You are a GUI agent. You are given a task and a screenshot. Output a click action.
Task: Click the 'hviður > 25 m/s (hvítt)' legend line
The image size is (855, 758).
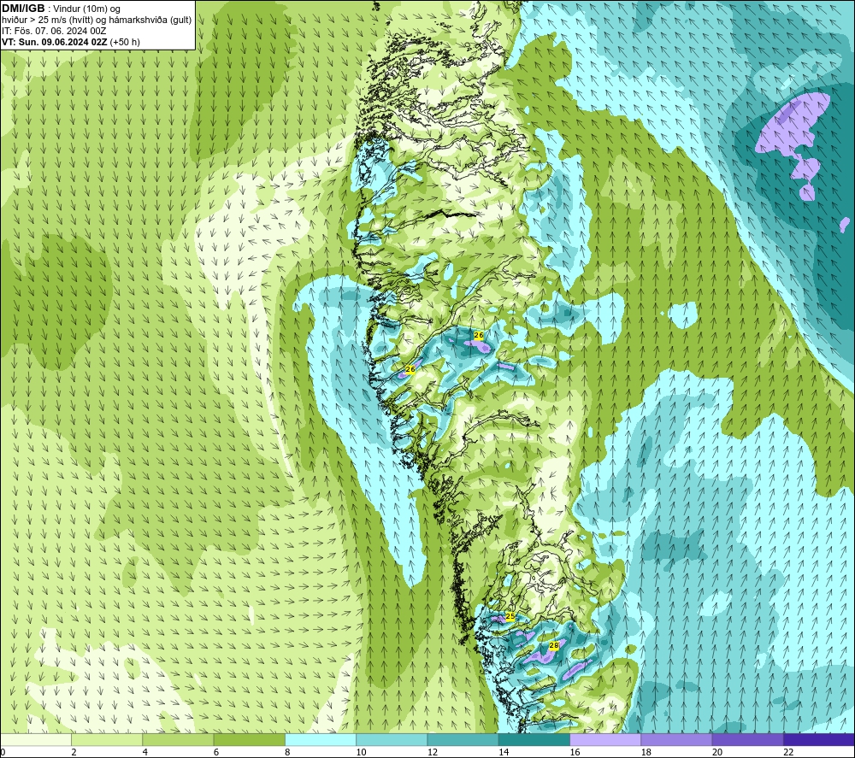[x=46, y=20]
